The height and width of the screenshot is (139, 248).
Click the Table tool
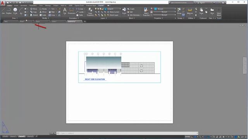pos(79,15)
